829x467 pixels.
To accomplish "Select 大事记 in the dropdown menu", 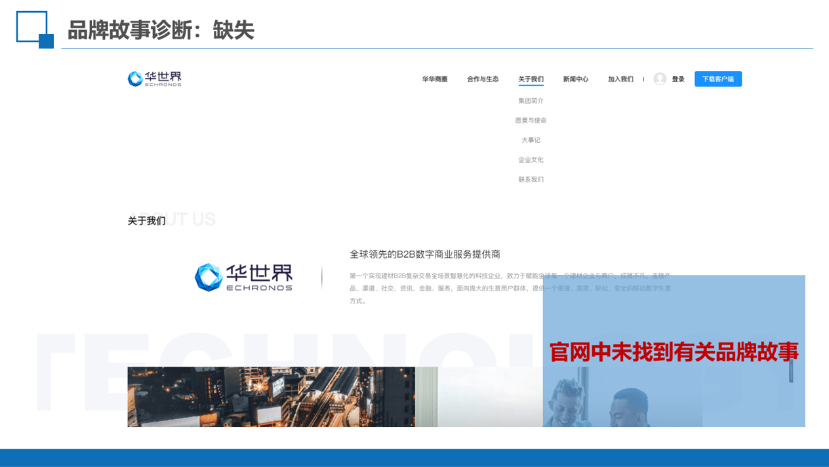I will tap(531, 140).
